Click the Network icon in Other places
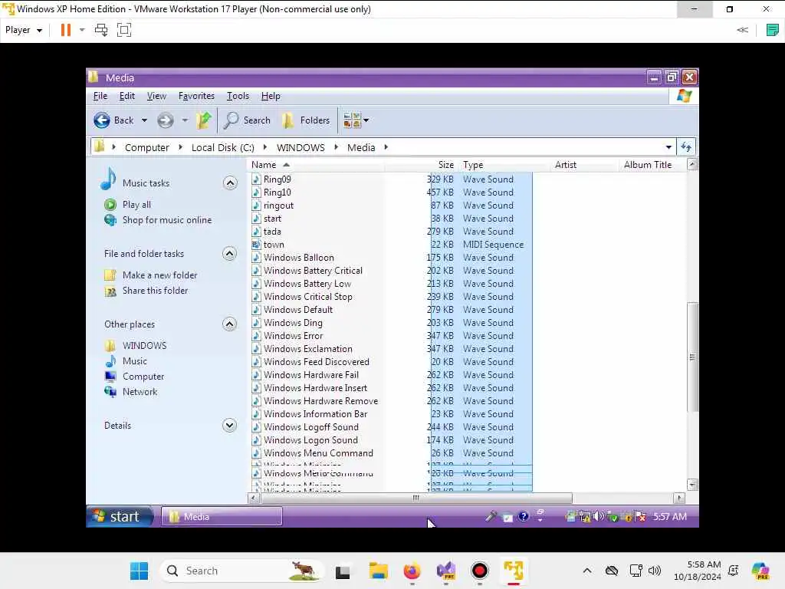 [110, 392]
